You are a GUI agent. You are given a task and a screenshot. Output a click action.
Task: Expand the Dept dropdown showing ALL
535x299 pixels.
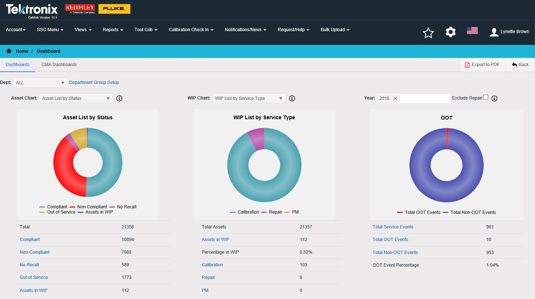pyautogui.click(x=40, y=82)
